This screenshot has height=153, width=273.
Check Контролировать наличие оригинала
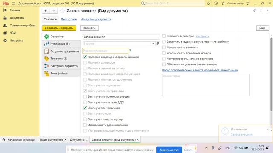click(164, 59)
